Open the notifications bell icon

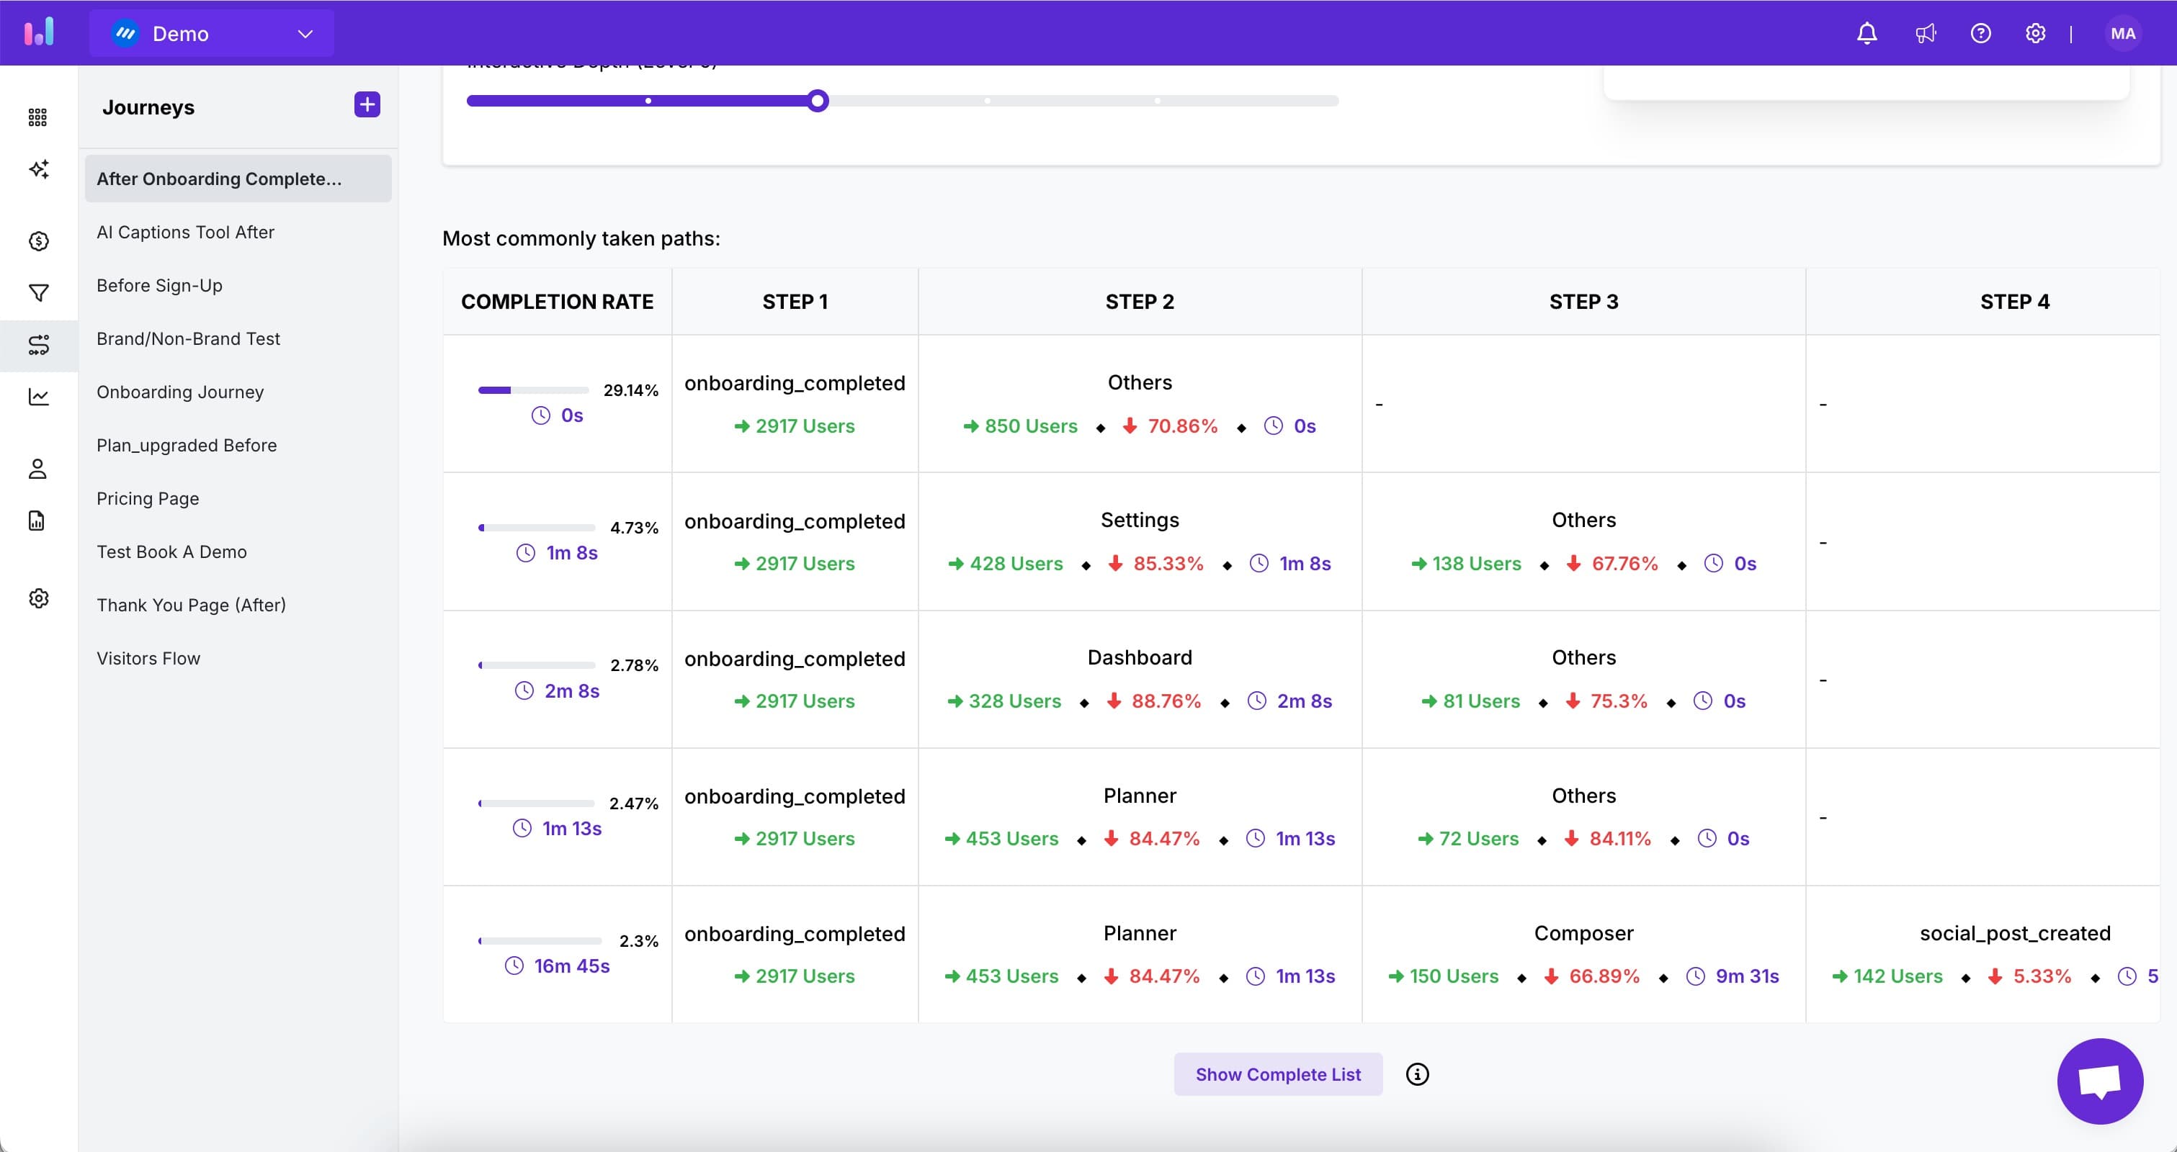click(x=1867, y=32)
